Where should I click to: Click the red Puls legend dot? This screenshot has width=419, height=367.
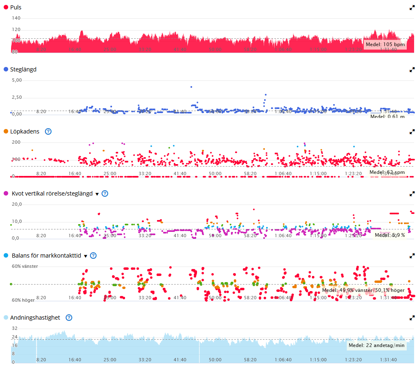[x=6, y=7]
